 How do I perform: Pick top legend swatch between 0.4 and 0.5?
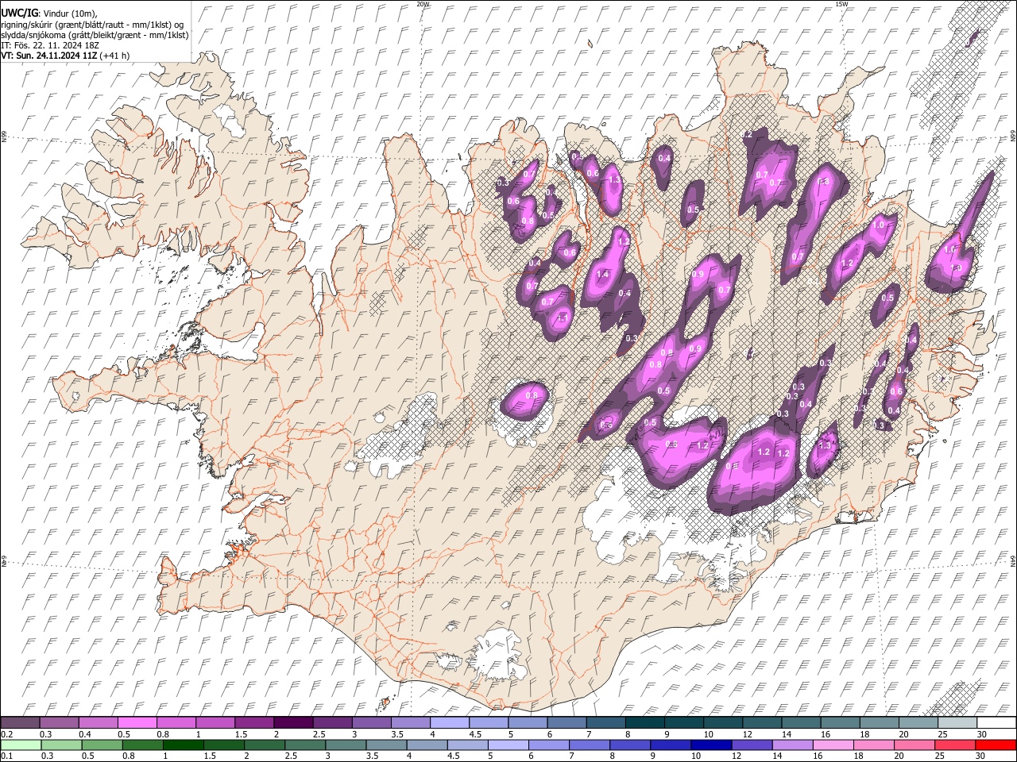click(98, 723)
